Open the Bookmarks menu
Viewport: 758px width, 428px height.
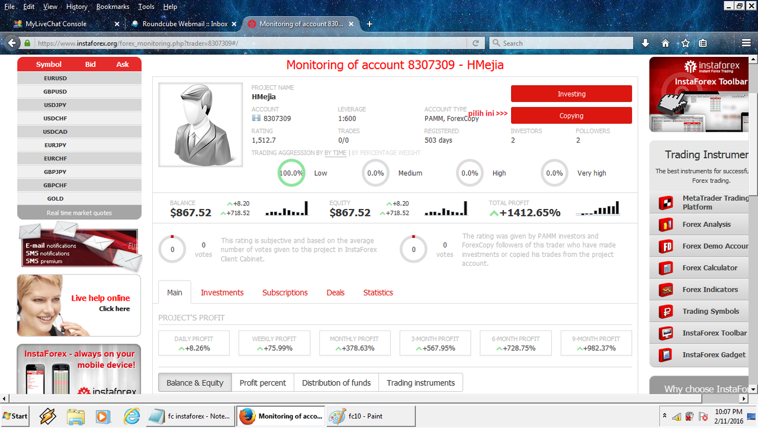[113, 7]
